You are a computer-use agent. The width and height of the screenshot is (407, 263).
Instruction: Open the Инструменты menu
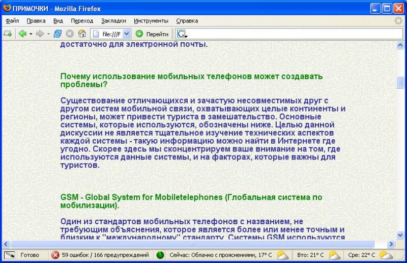[151, 21]
